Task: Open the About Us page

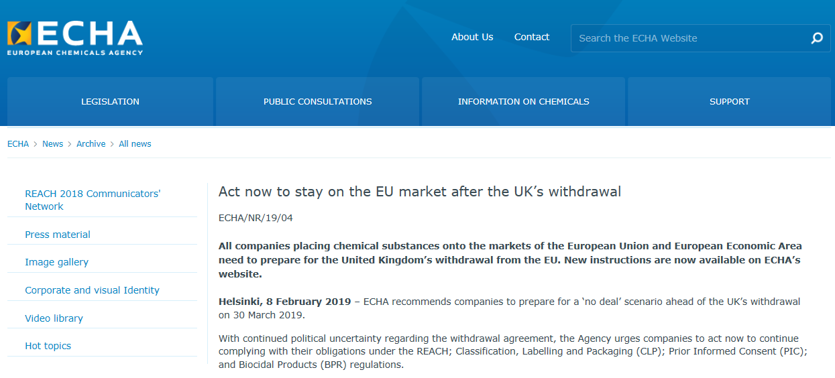Action: point(472,37)
